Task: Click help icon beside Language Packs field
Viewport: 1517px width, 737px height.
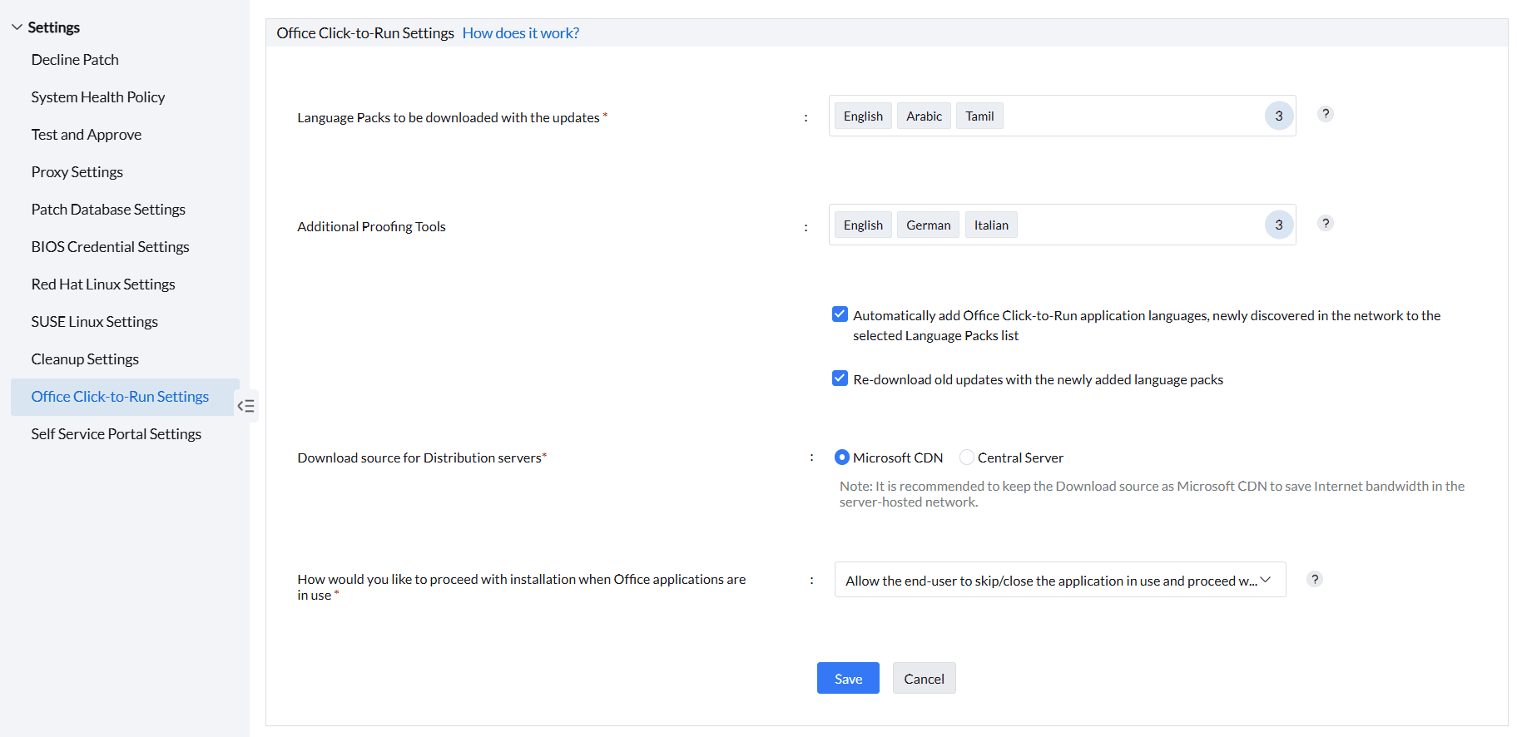Action: point(1326,114)
